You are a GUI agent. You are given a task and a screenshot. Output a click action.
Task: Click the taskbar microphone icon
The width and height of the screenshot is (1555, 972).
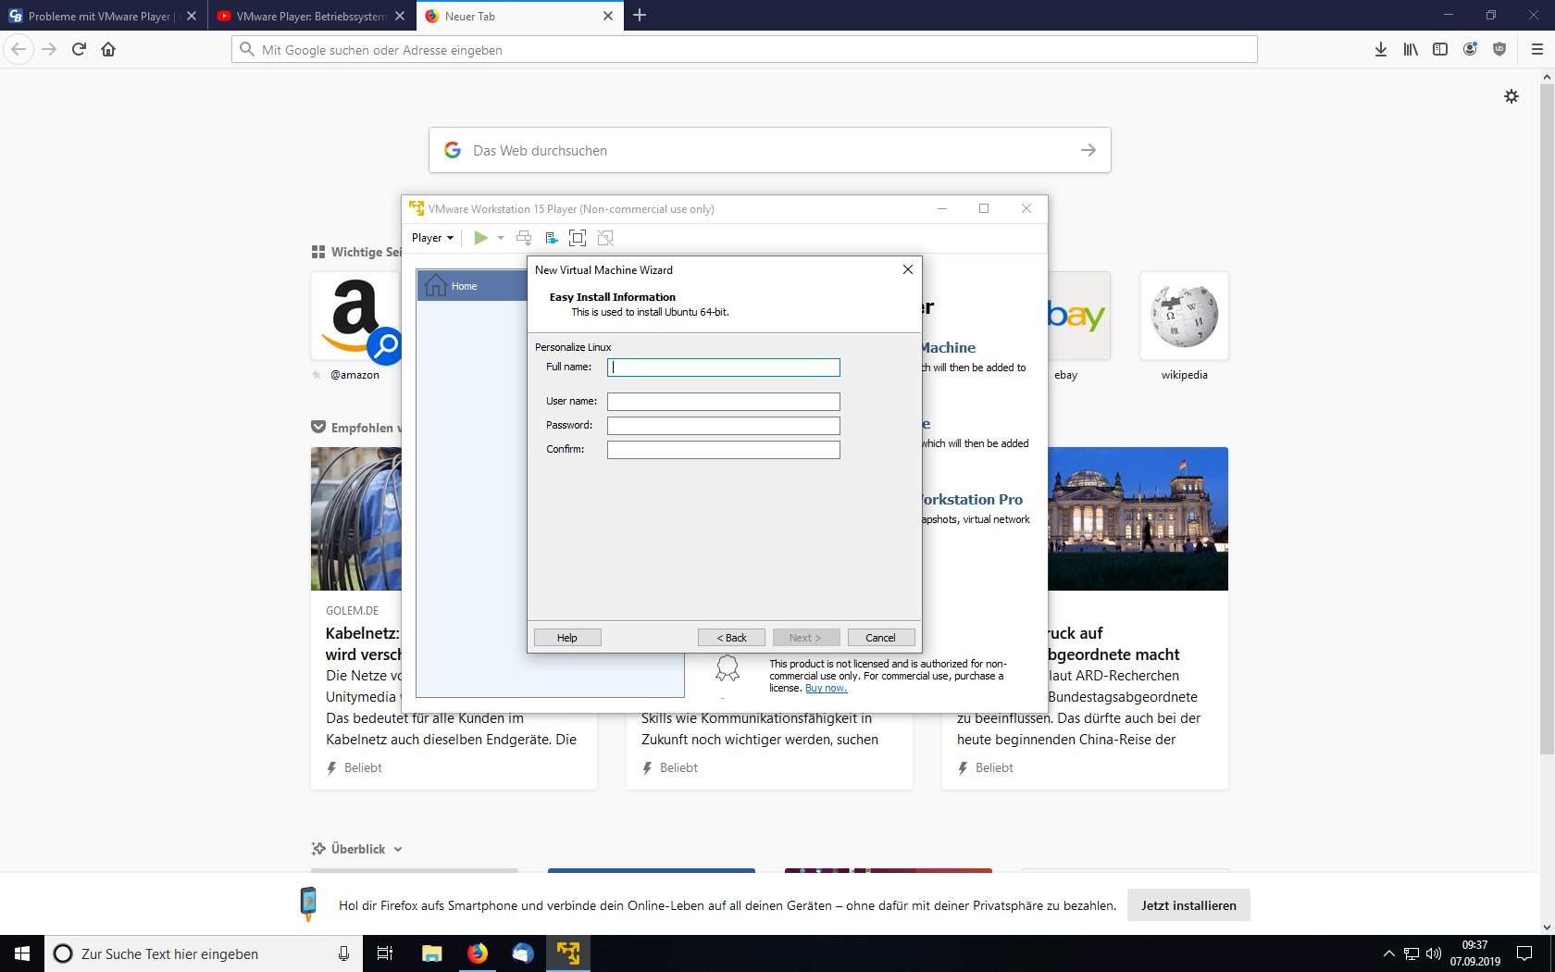[x=343, y=953]
